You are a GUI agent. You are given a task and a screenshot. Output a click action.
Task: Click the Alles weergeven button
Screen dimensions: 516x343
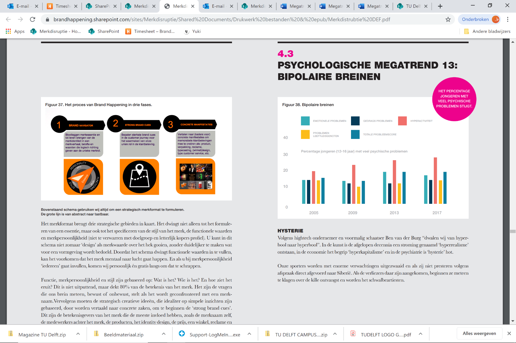479,333
